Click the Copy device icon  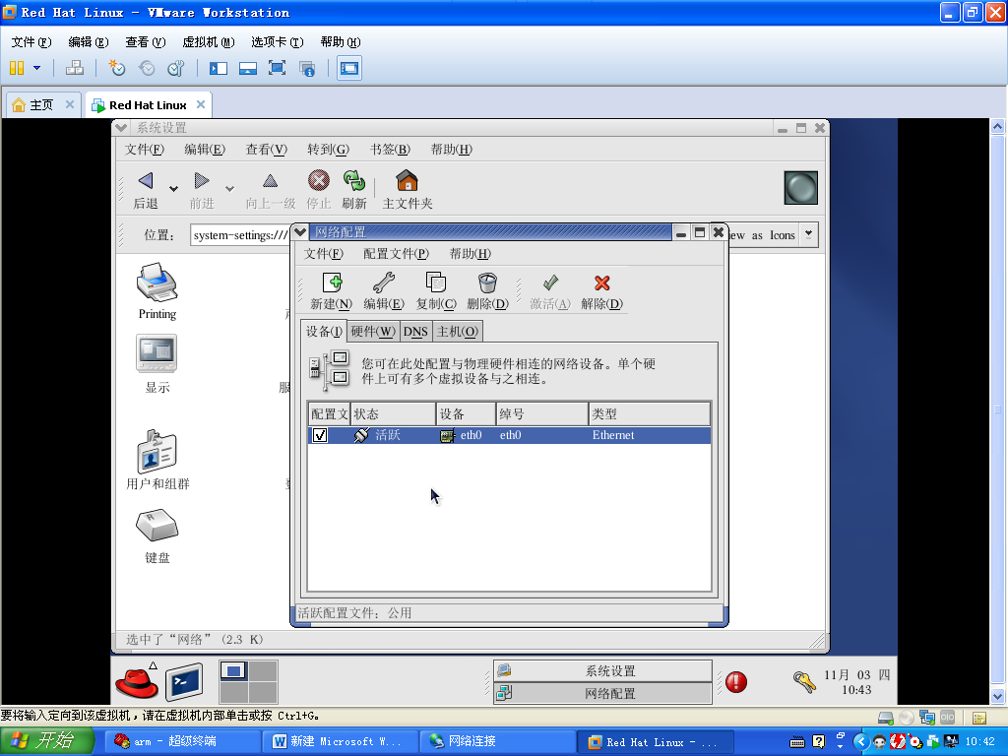pos(435,283)
